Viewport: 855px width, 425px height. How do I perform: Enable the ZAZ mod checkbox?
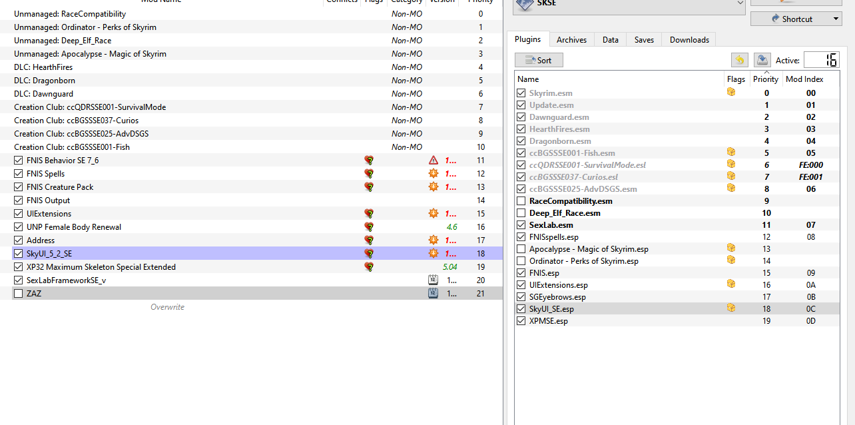(x=19, y=294)
